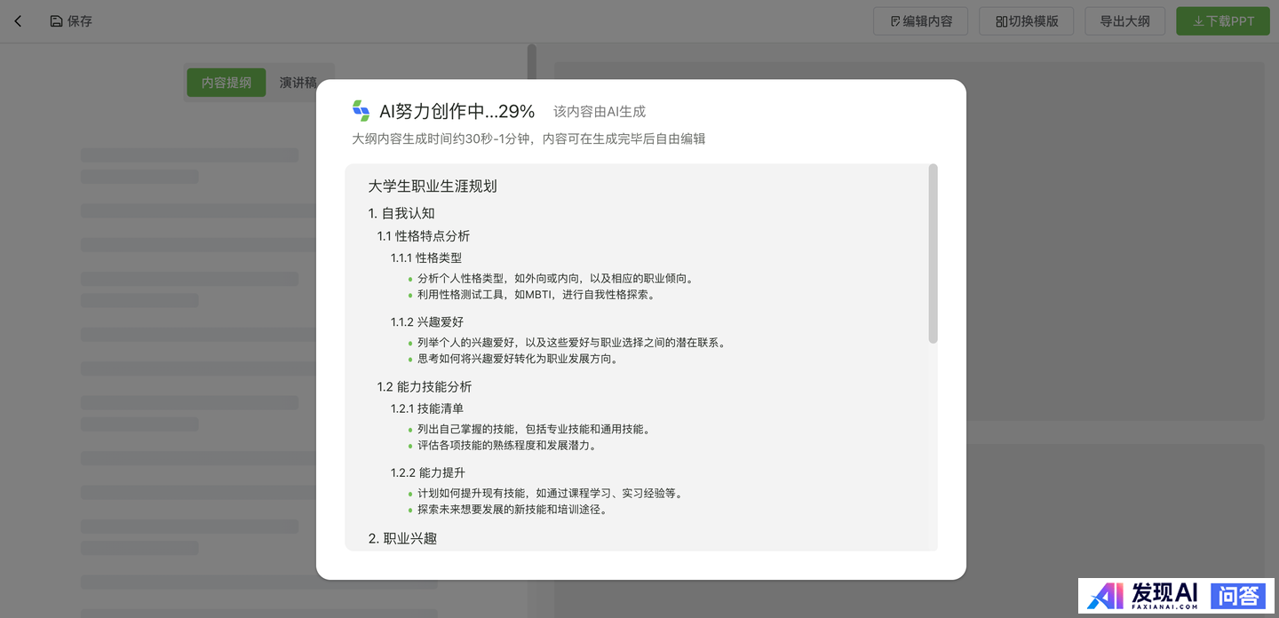Click the dialog outline scrollbar thumb

(x=933, y=253)
